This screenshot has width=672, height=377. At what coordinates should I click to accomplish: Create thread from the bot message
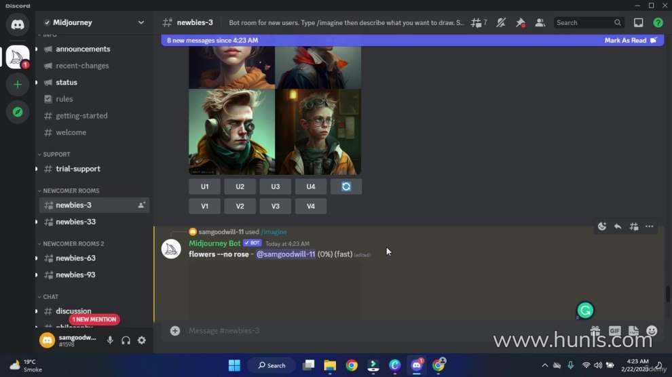click(633, 226)
